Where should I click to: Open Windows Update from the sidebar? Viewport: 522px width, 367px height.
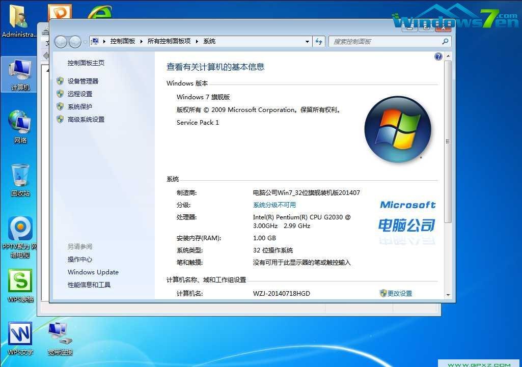tap(93, 272)
